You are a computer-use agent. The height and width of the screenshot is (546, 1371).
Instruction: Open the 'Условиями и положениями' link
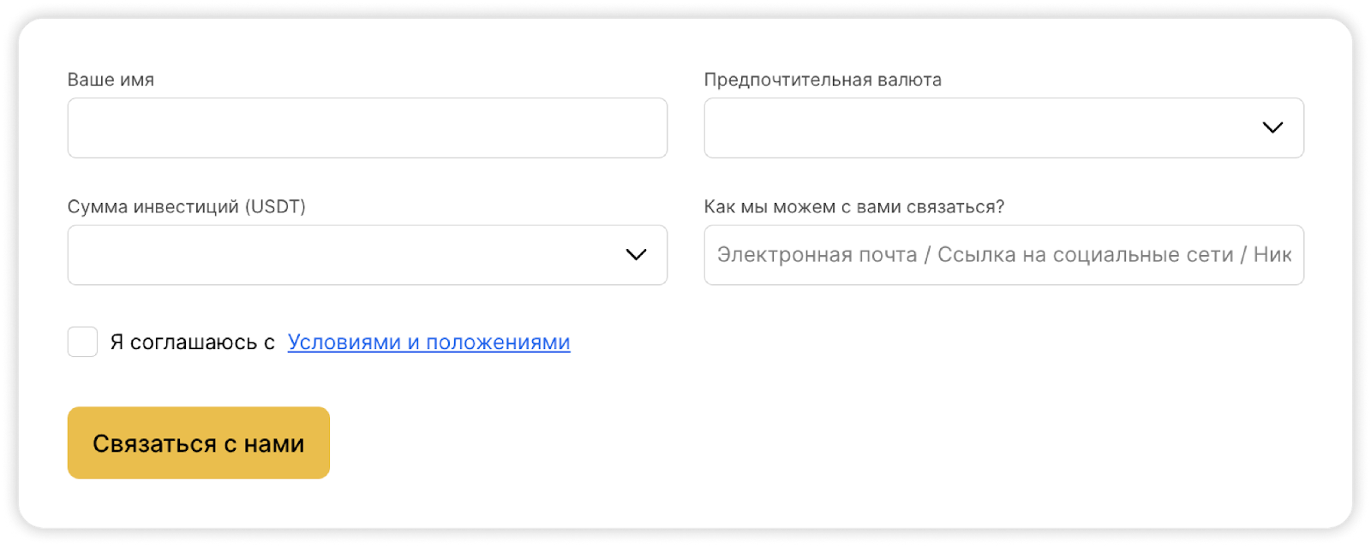click(428, 342)
